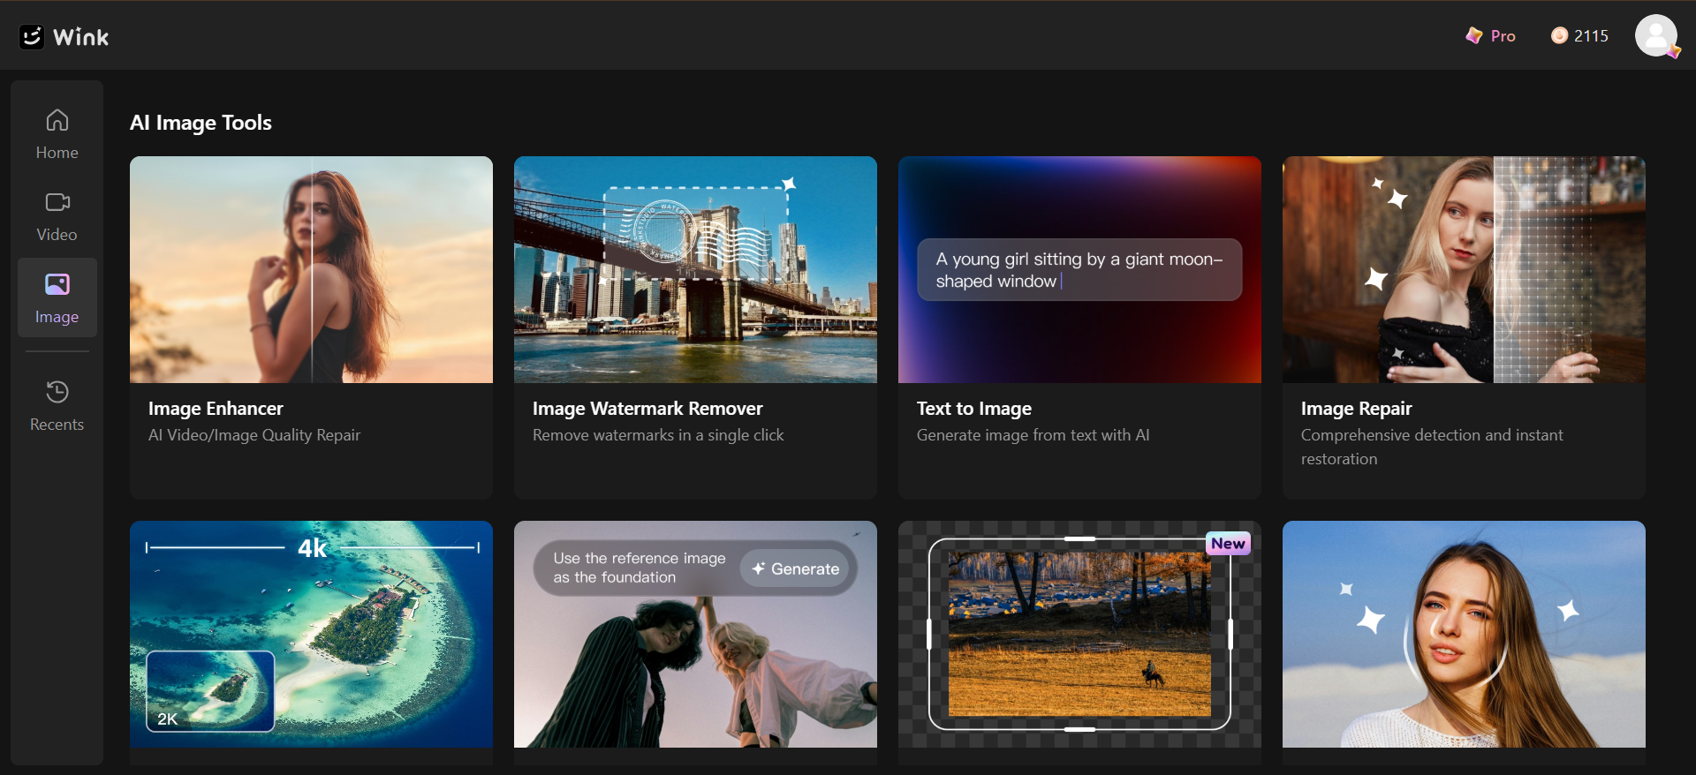The width and height of the screenshot is (1696, 775).
Task: Open the 4k upscaler island thumbnail
Action: click(x=311, y=634)
